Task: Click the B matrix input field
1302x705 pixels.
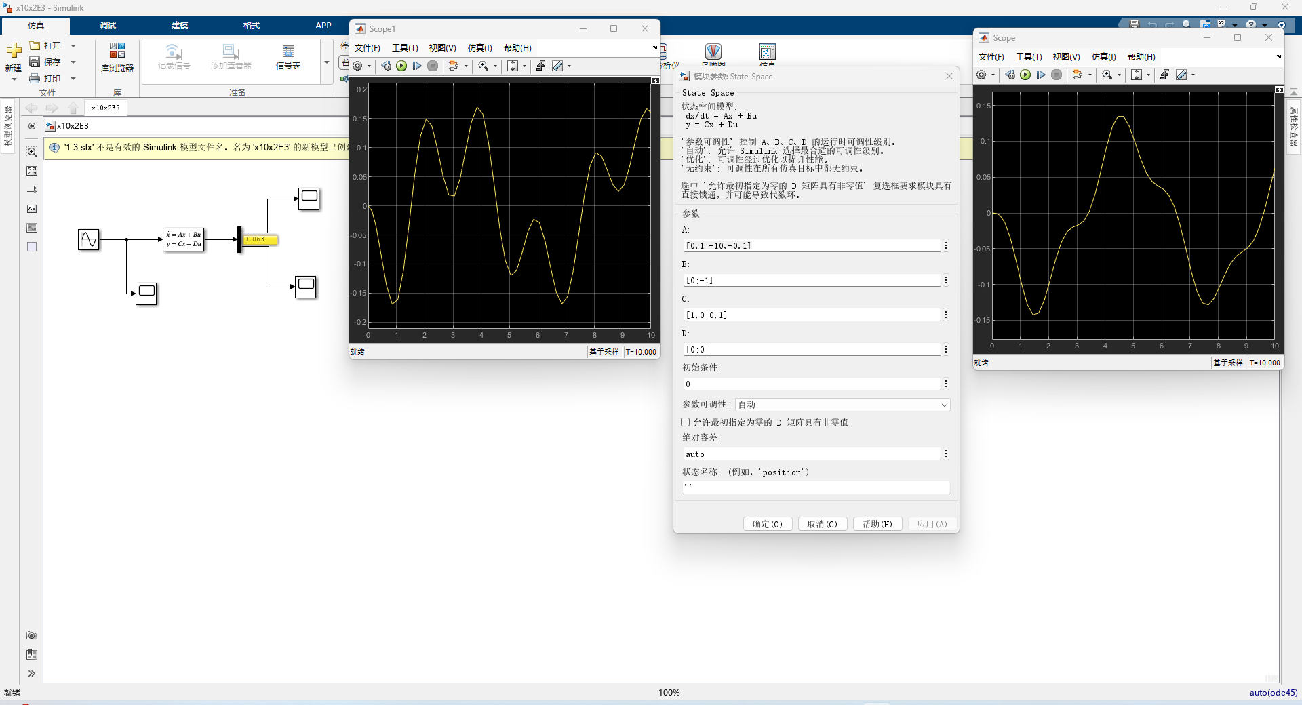Action: [x=812, y=281]
